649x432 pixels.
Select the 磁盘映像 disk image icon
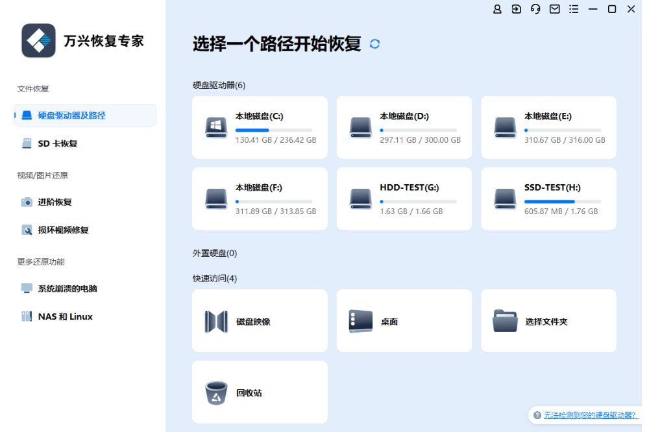click(216, 321)
